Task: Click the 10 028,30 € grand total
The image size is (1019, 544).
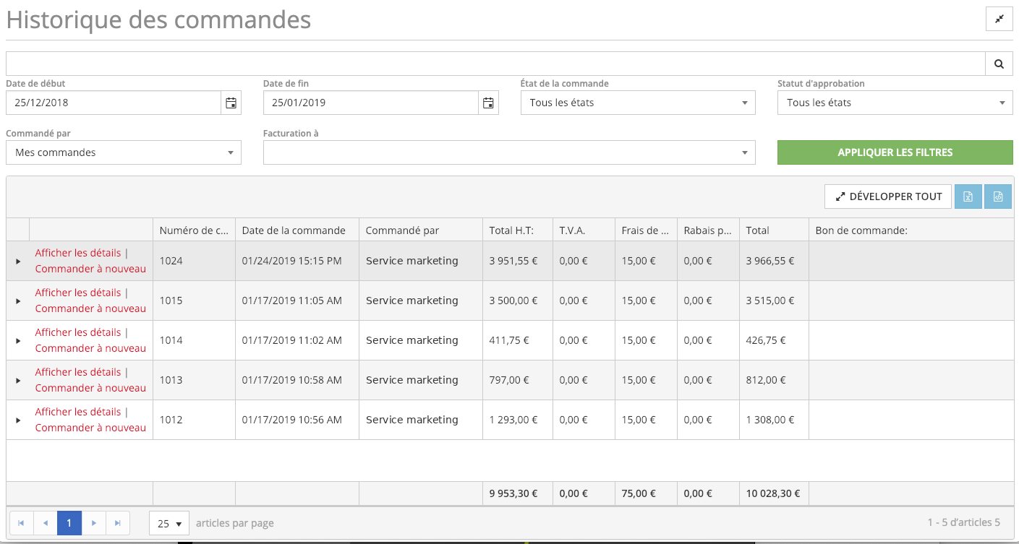Action: click(773, 494)
